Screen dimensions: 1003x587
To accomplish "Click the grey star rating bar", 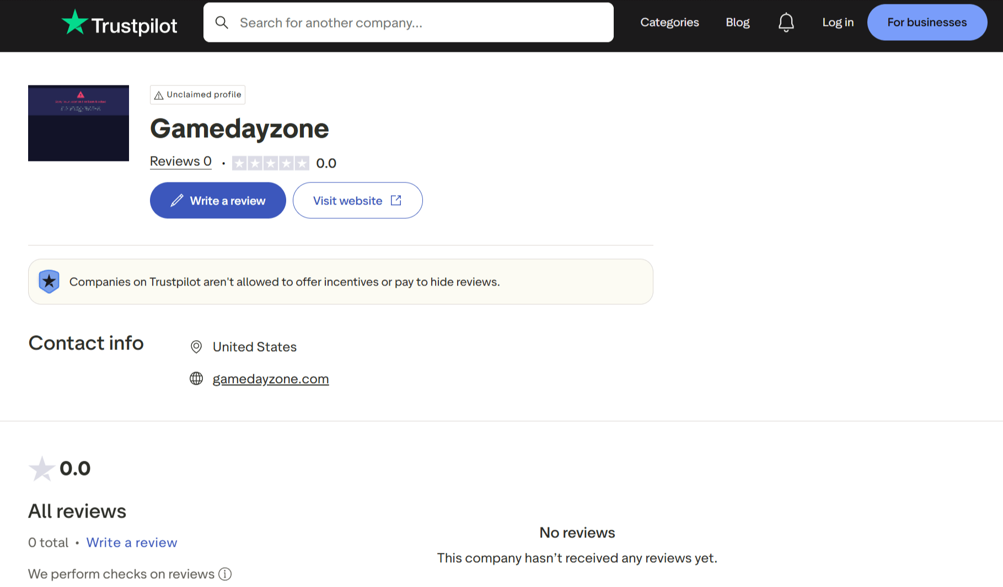I will (271, 163).
